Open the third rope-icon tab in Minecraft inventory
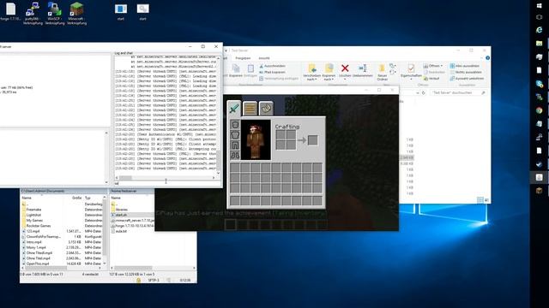This screenshot has height=308, width=549. pos(266,109)
